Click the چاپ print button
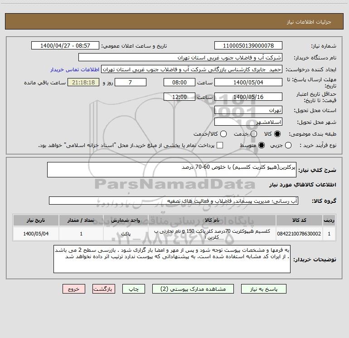349x338 pixels. [134, 289]
